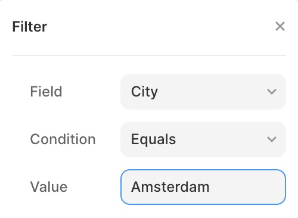Close the Filter dialog with the X icon

coord(280,26)
